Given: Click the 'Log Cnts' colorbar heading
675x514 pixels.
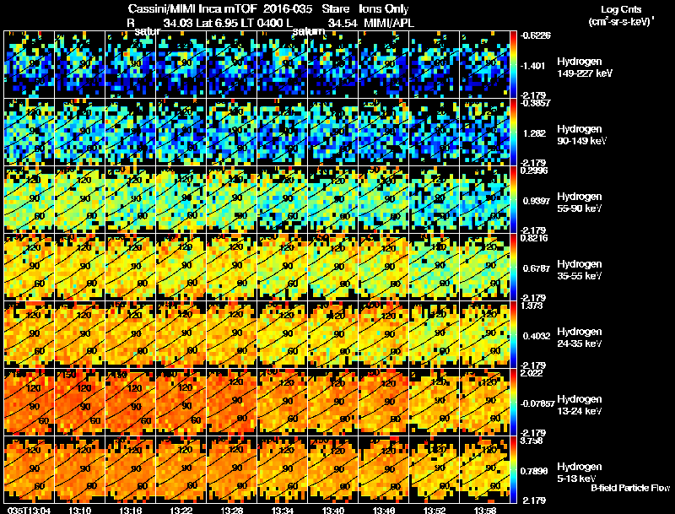Looking at the screenshot, I should click(621, 9).
